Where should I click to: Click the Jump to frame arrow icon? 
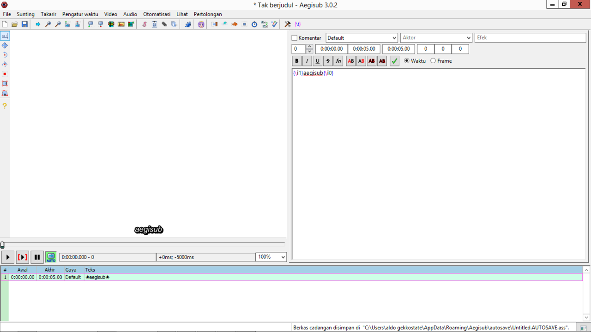coord(38,24)
